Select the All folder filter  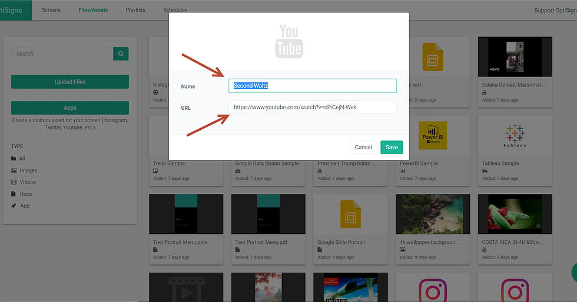[x=22, y=159]
